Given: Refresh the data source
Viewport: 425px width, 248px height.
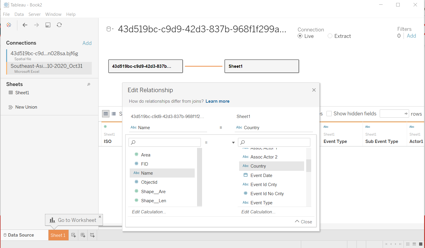Looking at the screenshot, I should 59,25.
